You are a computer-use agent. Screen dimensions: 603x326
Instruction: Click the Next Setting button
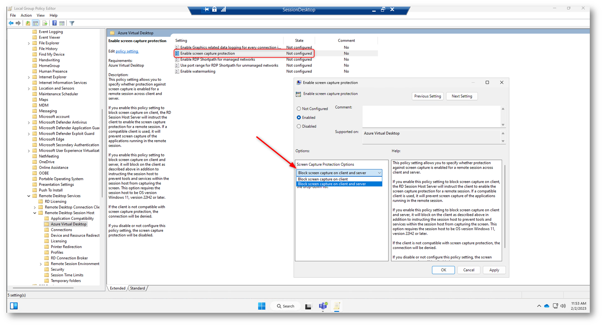[462, 96]
